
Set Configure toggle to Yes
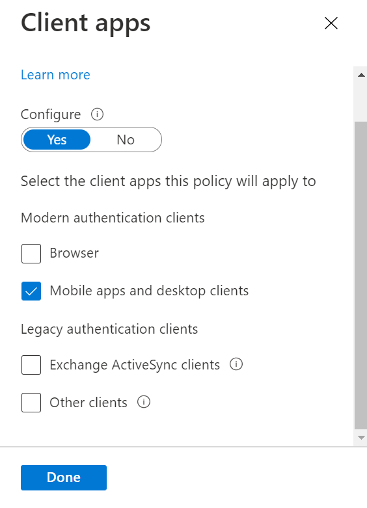57,140
